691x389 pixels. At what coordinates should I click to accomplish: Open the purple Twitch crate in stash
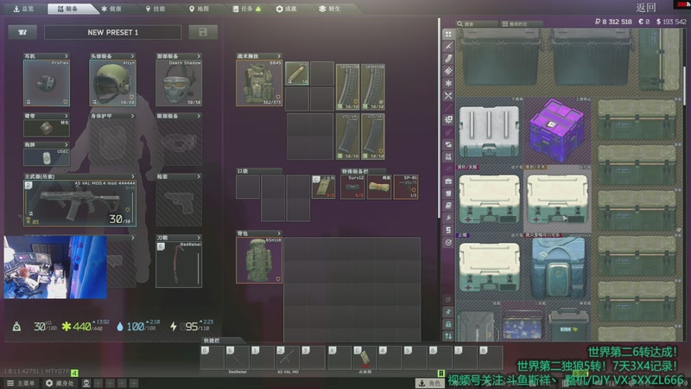click(x=557, y=131)
